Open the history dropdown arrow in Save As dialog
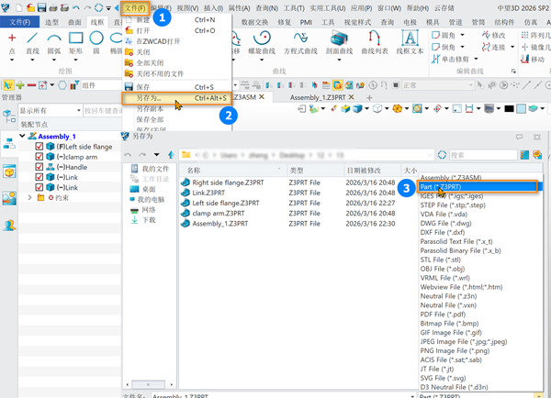This screenshot has width=551, height=398. pos(156,155)
